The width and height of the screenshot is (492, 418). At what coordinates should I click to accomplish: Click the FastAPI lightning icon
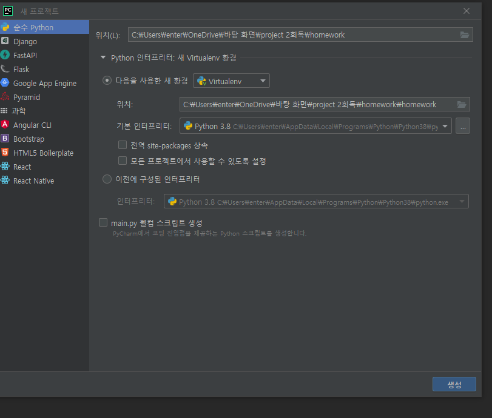[5, 55]
